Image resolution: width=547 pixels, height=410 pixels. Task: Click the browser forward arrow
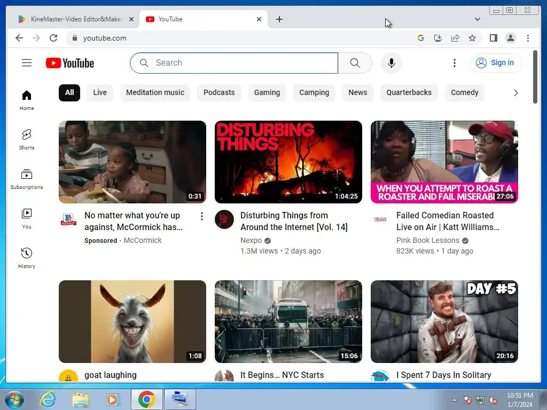pyautogui.click(x=36, y=38)
